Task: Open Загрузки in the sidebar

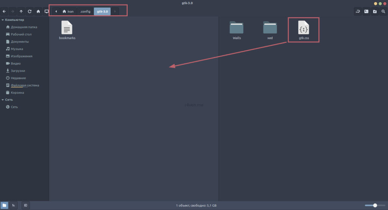Action: pyautogui.click(x=18, y=71)
